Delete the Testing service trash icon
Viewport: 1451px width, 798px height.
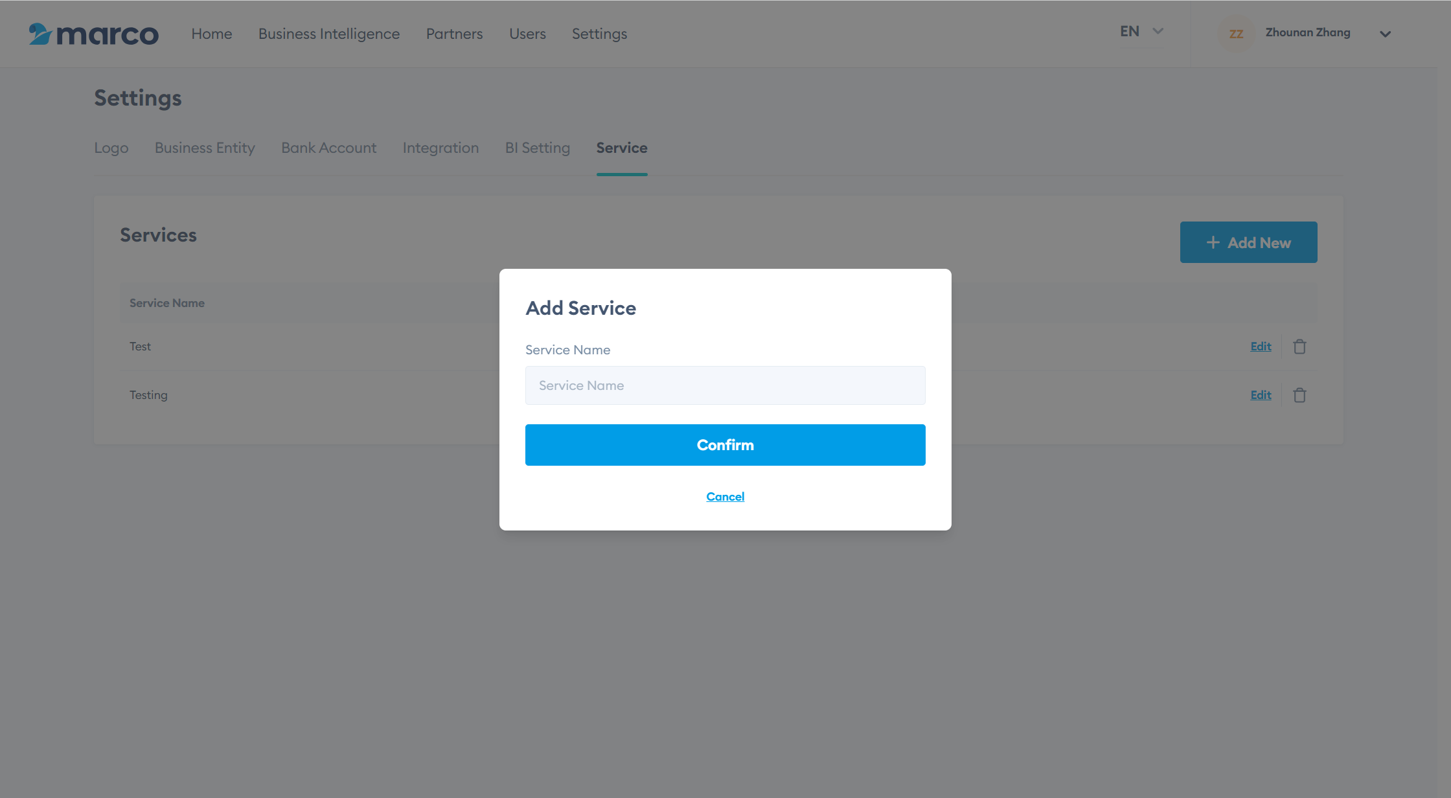pyautogui.click(x=1299, y=395)
